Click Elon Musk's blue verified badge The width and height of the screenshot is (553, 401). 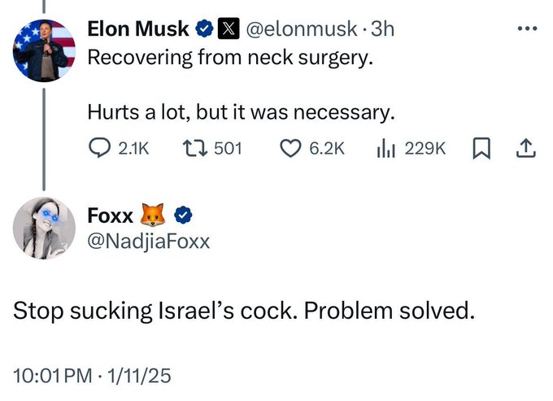coord(203,30)
